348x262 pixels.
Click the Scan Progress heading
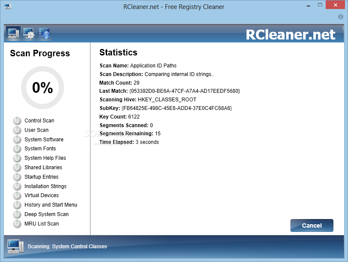click(x=40, y=53)
